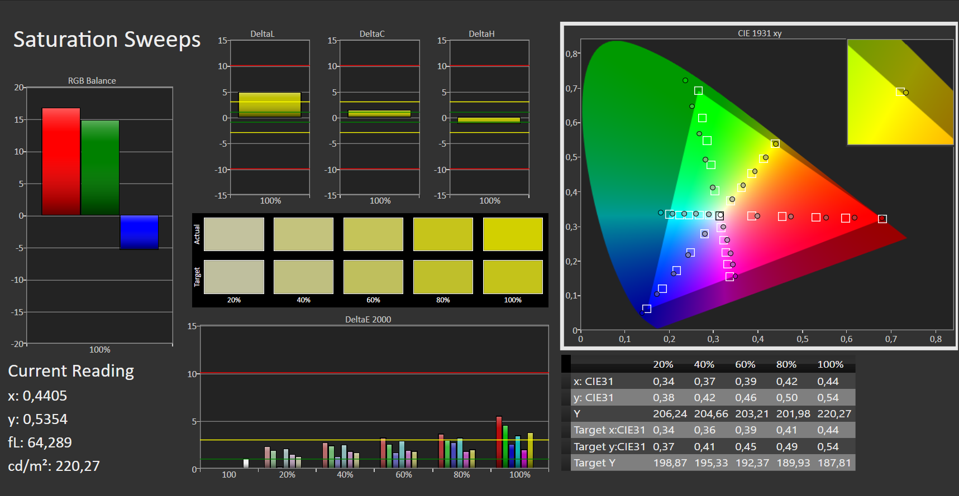Click the blue bar in RGB Balance

[x=139, y=232]
